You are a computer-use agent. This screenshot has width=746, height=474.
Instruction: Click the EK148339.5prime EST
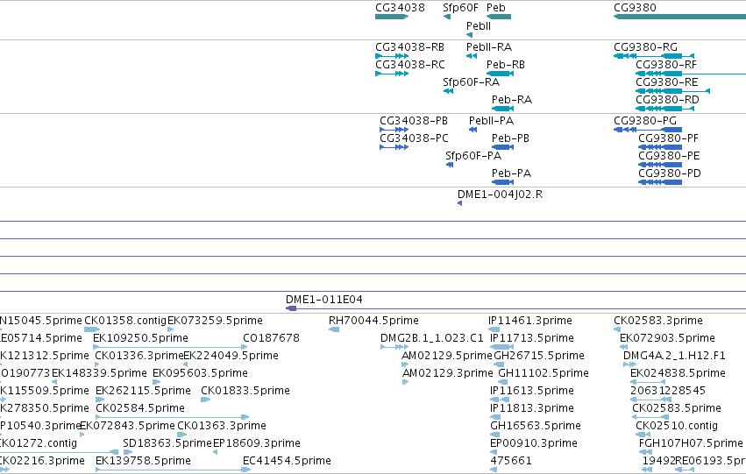54,382
